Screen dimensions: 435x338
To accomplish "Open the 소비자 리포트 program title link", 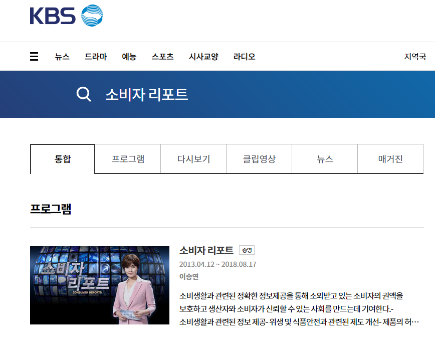I will tap(206, 250).
